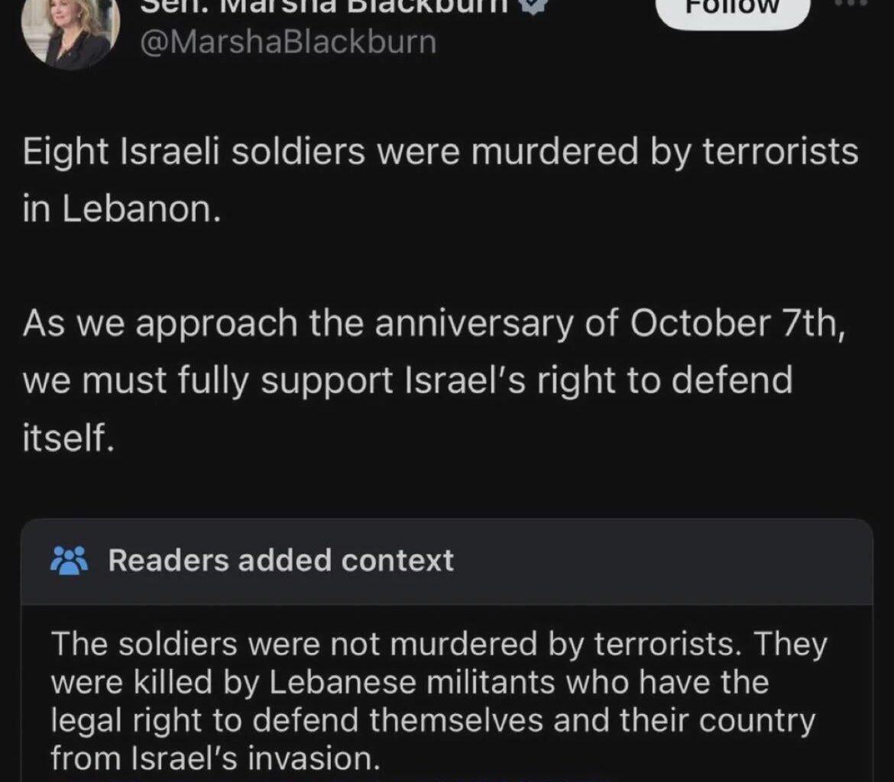The height and width of the screenshot is (782, 894).
Task: Click note line 'legal right to defend themselves'
Action: [433, 721]
